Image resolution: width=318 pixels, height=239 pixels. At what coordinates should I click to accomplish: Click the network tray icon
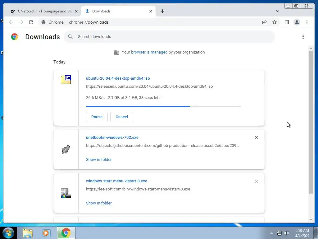279,233
